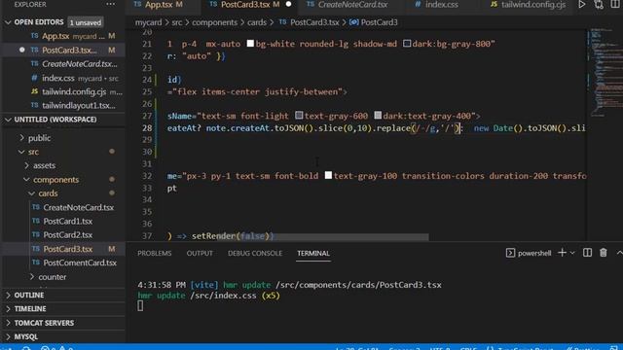Run the code with play icon
Image resolution: width=623 pixels, height=350 pixels.
[x=582, y=5]
